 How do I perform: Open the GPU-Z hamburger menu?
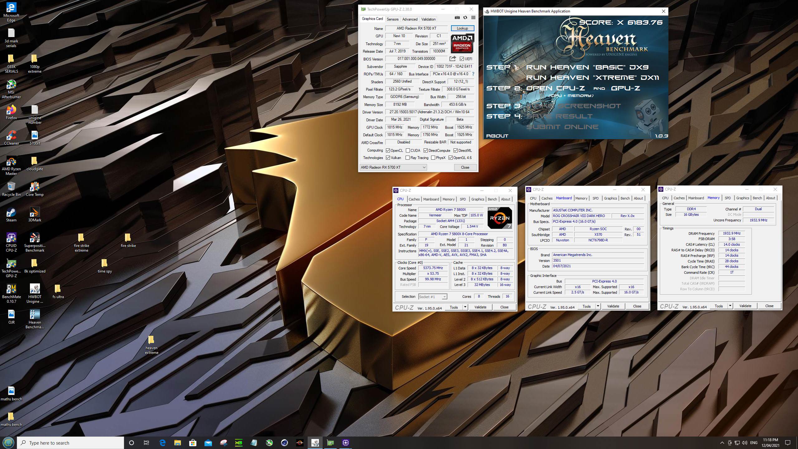473,18
